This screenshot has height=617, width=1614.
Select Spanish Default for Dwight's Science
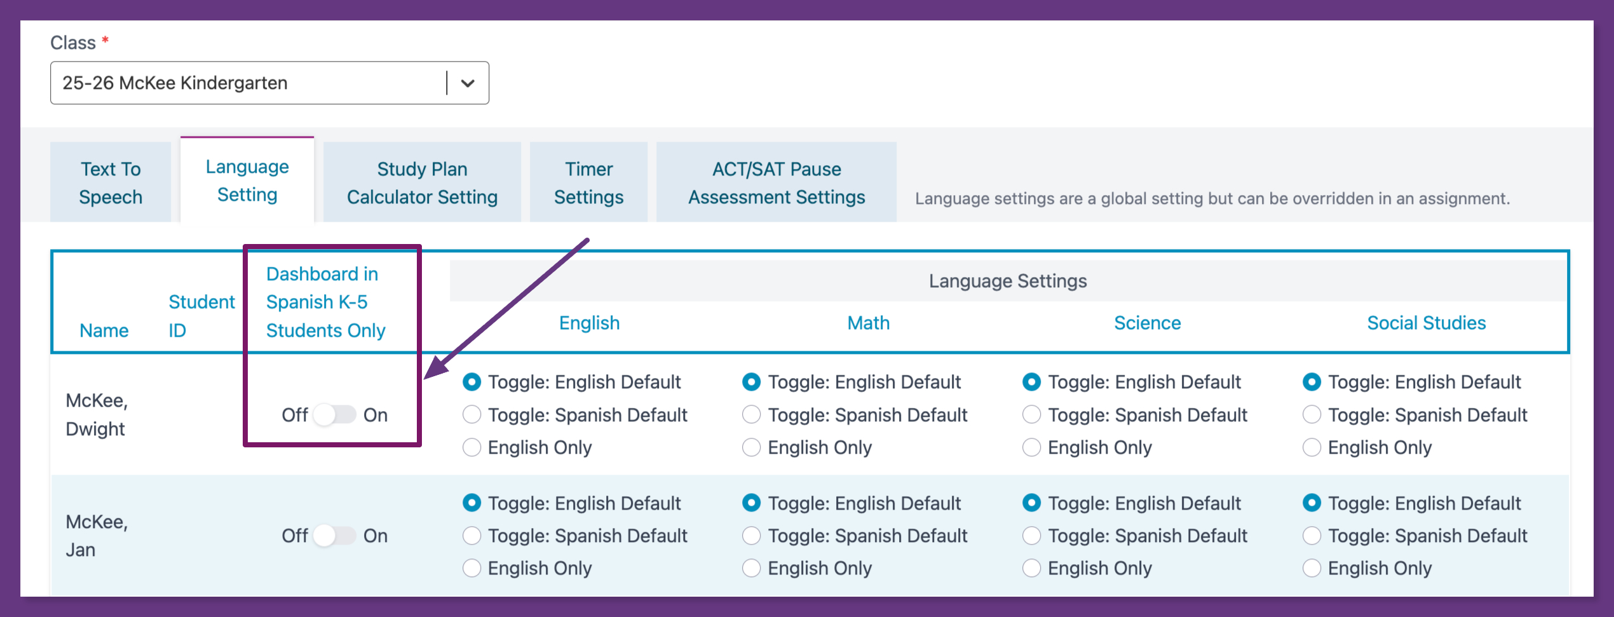(x=1031, y=415)
